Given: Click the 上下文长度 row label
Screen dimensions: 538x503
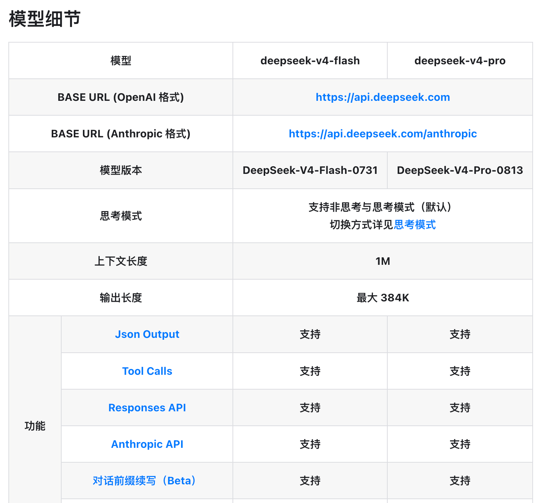Looking at the screenshot, I should tap(121, 261).
